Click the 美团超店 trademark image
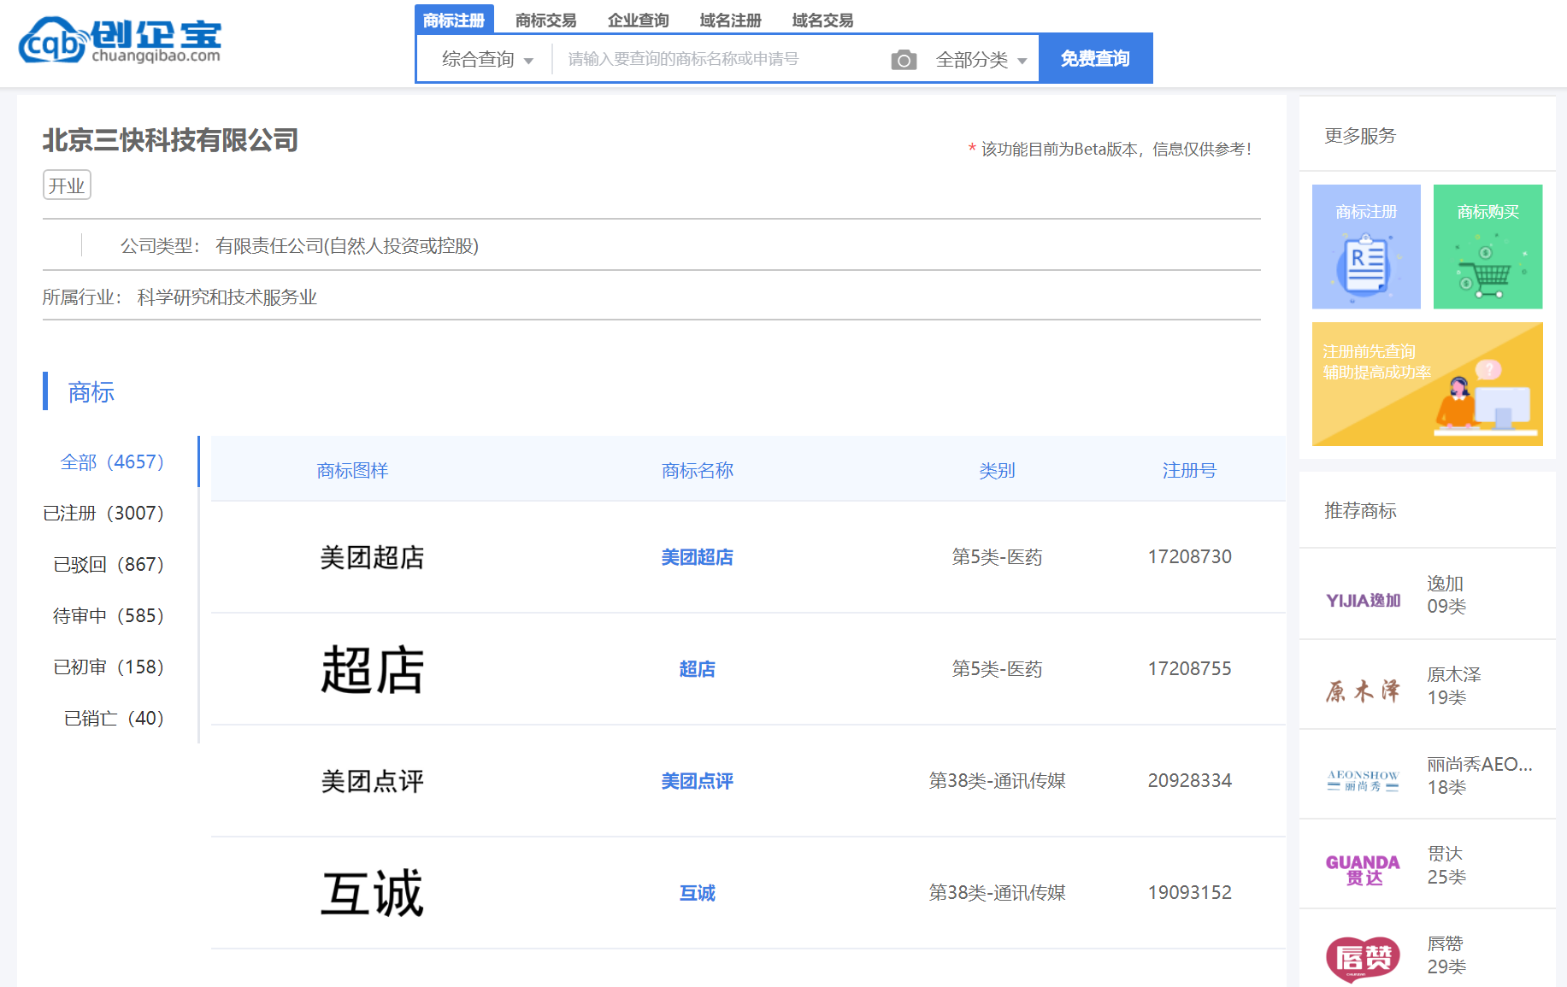Screen dimensions: 1567x987 click(372, 557)
